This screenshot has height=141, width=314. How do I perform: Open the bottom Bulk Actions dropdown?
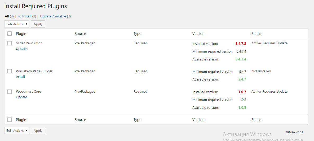pyautogui.click(x=17, y=131)
